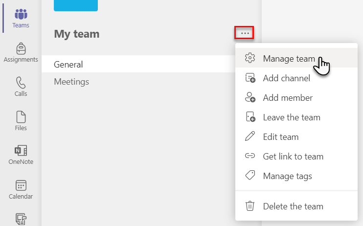The width and height of the screenshot is (363, 226).
Task: Click the pencil icon next to Edit team
Action: click(250, 136)
